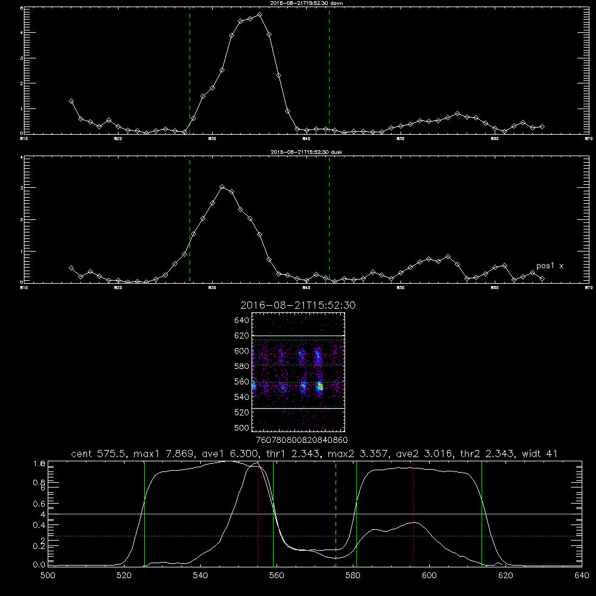Screen dimensions: 596x596
Task: Select the orange dashed center line in bottom plot
Action: (x=336, y=513)
